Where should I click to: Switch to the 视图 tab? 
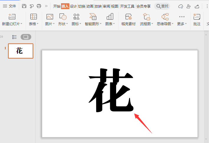pos(115,6)
